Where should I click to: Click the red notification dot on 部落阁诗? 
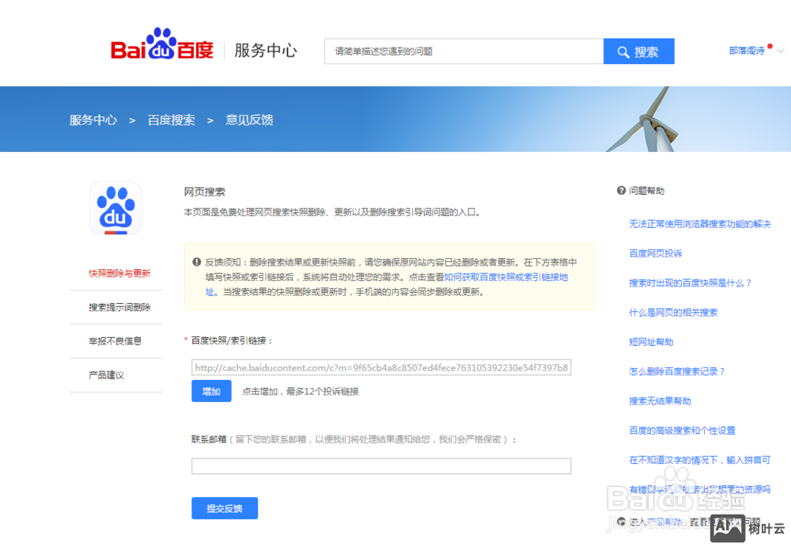pos(770,46)
